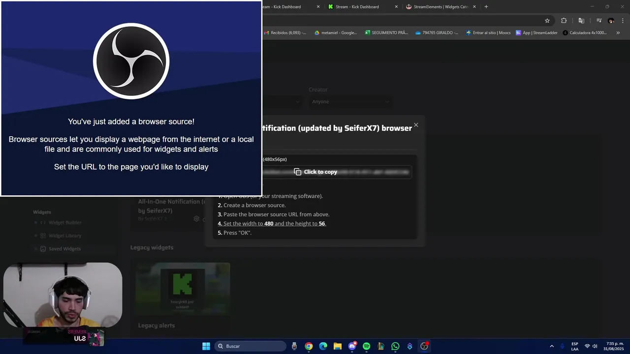The image size is (630, 354).
Task: Open the OBS Studio taskbar icon
Action: (424, 346)
